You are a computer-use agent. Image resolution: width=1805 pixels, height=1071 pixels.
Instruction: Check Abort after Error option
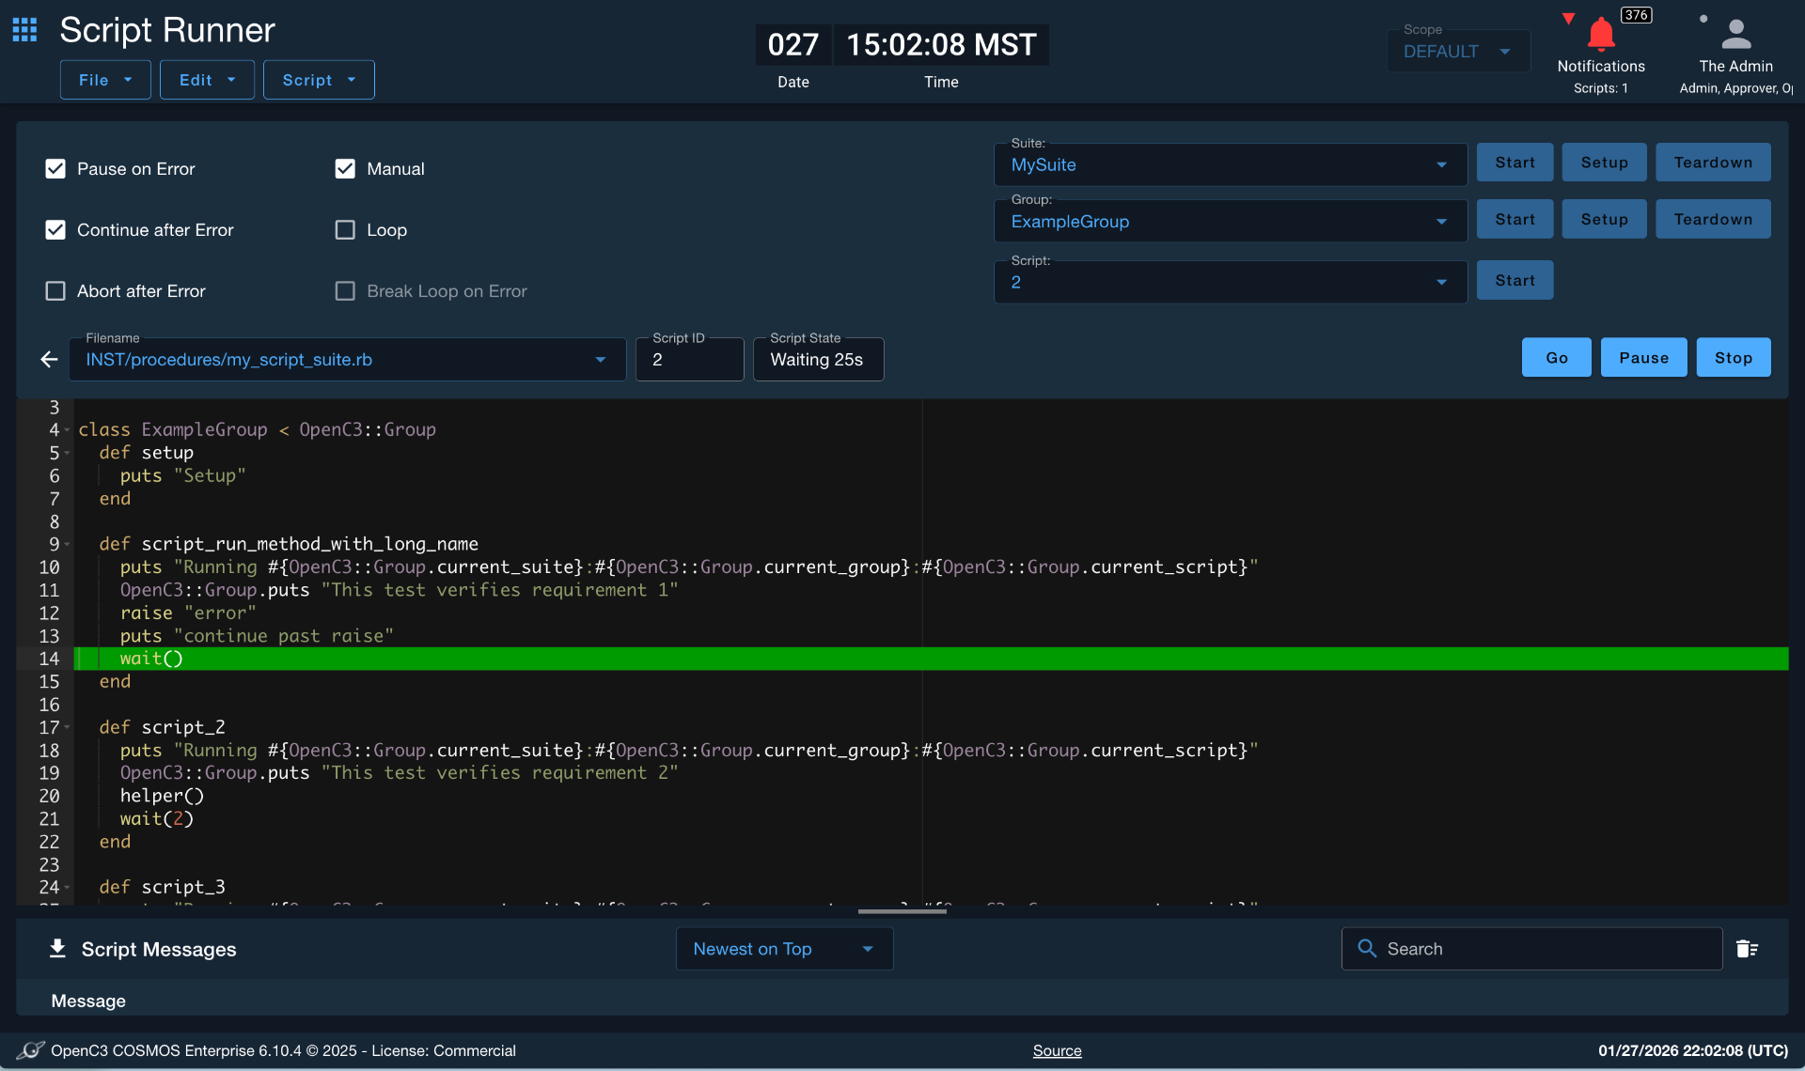click(x=55, y=291)
